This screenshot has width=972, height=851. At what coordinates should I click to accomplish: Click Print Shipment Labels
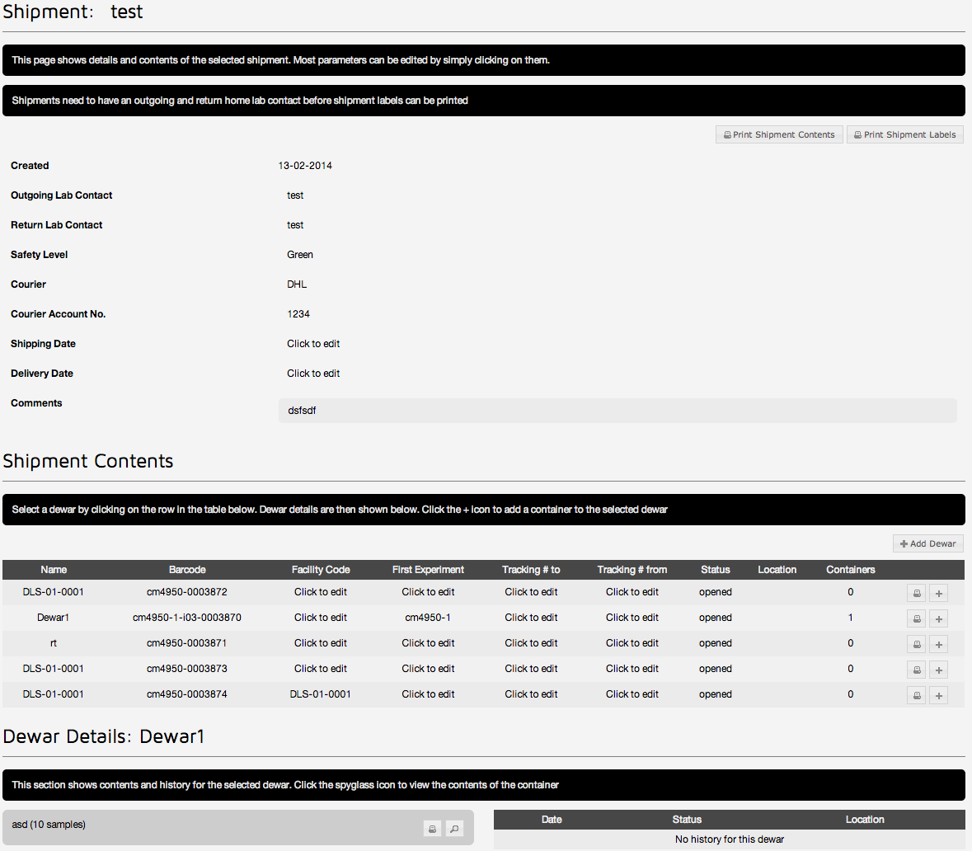904,134
